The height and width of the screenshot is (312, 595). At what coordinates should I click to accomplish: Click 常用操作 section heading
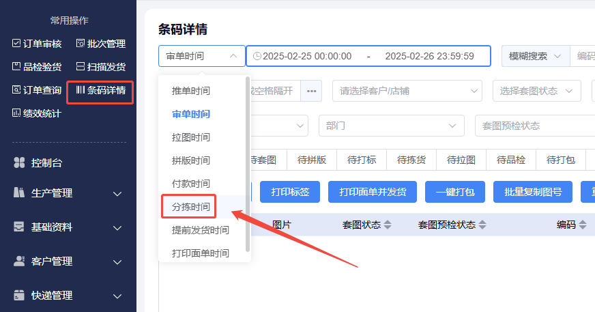69,20
